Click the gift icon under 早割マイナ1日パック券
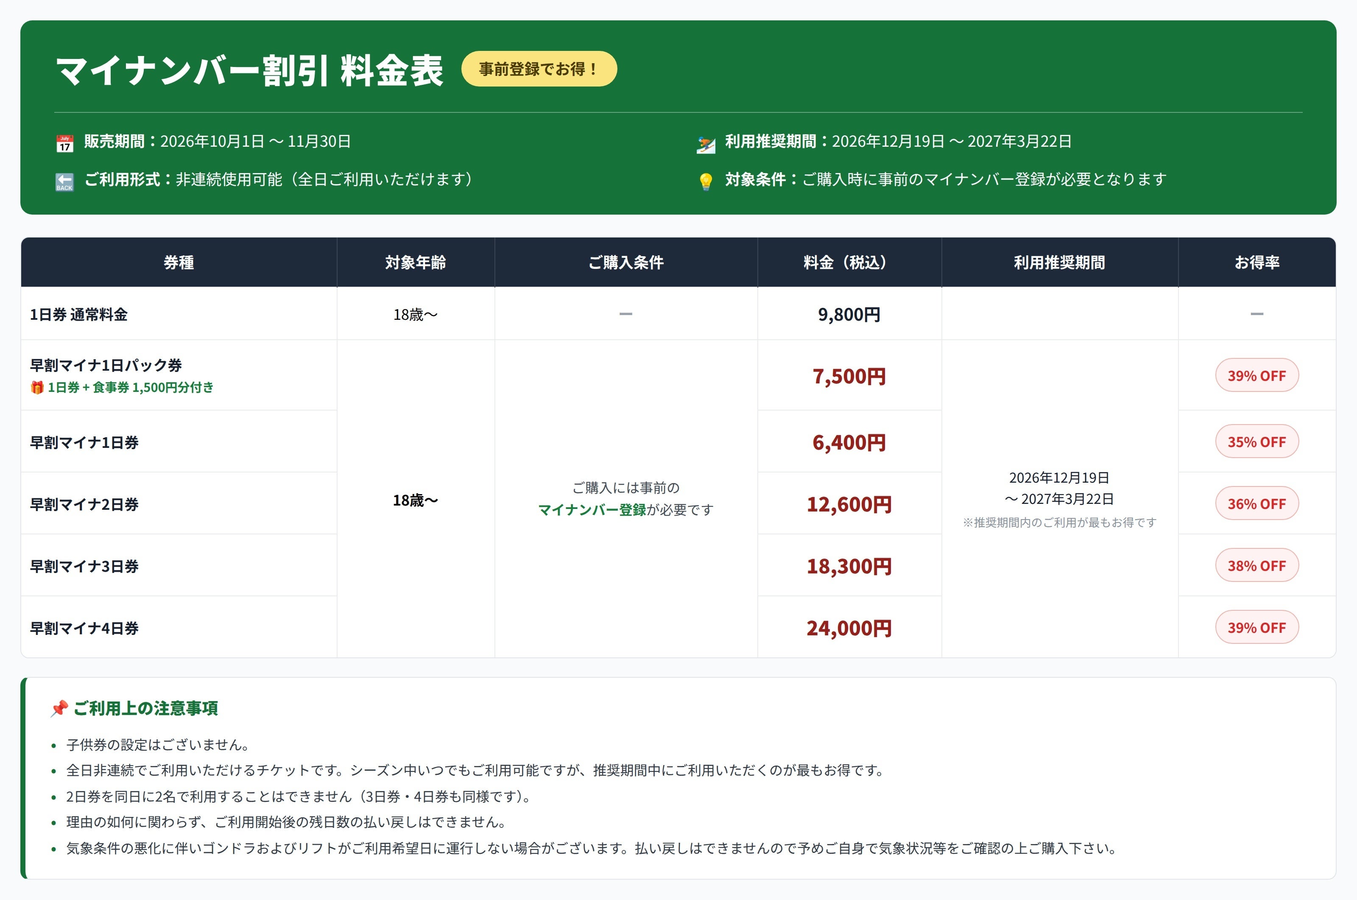 (x=37, y=387)
